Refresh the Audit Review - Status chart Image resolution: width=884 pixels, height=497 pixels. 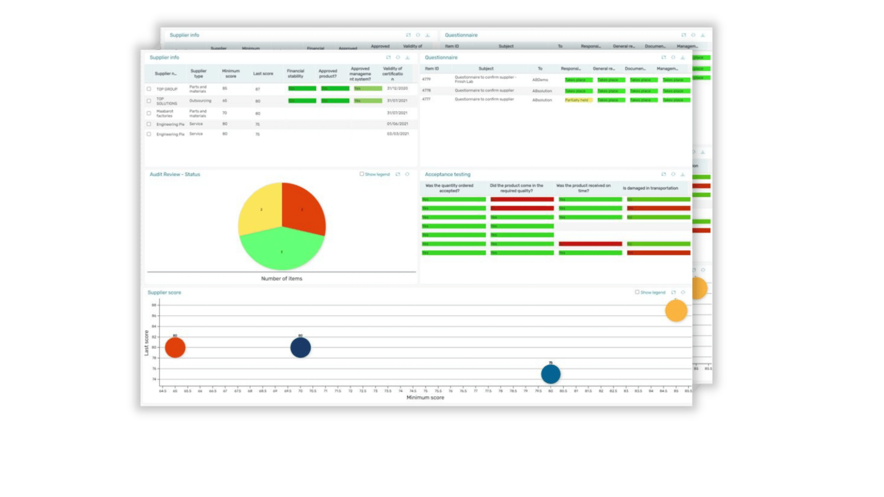point(407,174)
